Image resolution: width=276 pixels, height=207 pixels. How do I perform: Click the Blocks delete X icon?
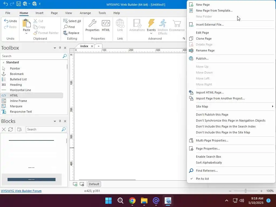coord(4,129)
